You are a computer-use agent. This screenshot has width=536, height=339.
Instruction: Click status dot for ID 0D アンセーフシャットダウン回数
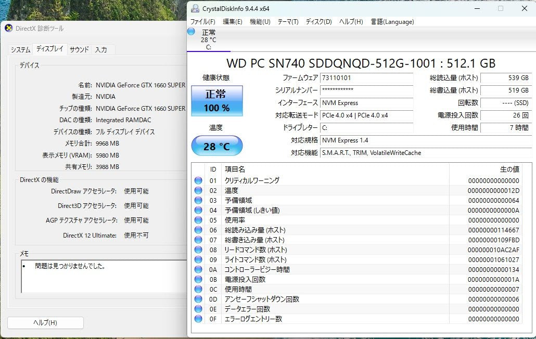[x=198, y=299]
